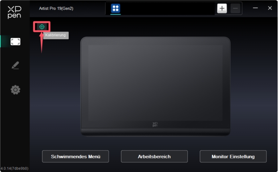Add an application with the plus button
This screenshot has width=278, height=172.
[222, 8]
